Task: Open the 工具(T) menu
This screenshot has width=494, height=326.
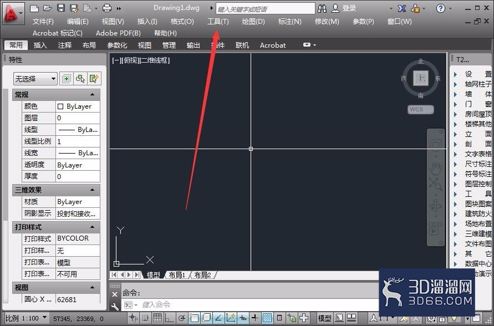Action: [x=218, y=22]
